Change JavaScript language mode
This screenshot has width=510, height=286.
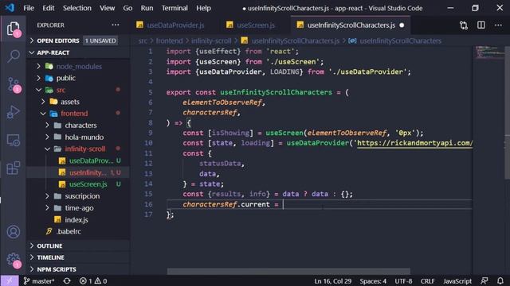coord(457,280)
